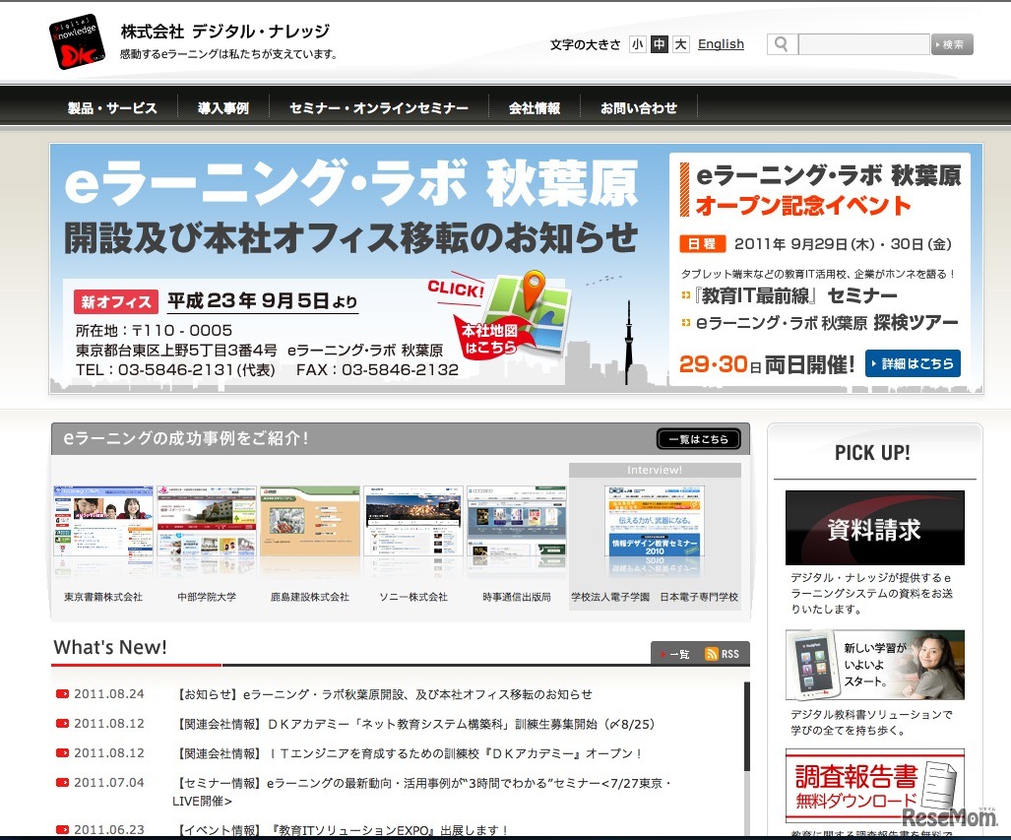1011x840 pixels.
Task: Open news ネット教育システム構築科 訓練生募集
Action: click(415, 724)
